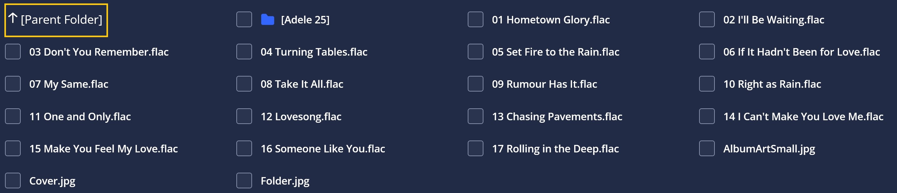Select checkbox beside 01 Hometown Glory.flac
Viewport: 897px width, 193px height.
pyautogui.click(x=475, y=19)
